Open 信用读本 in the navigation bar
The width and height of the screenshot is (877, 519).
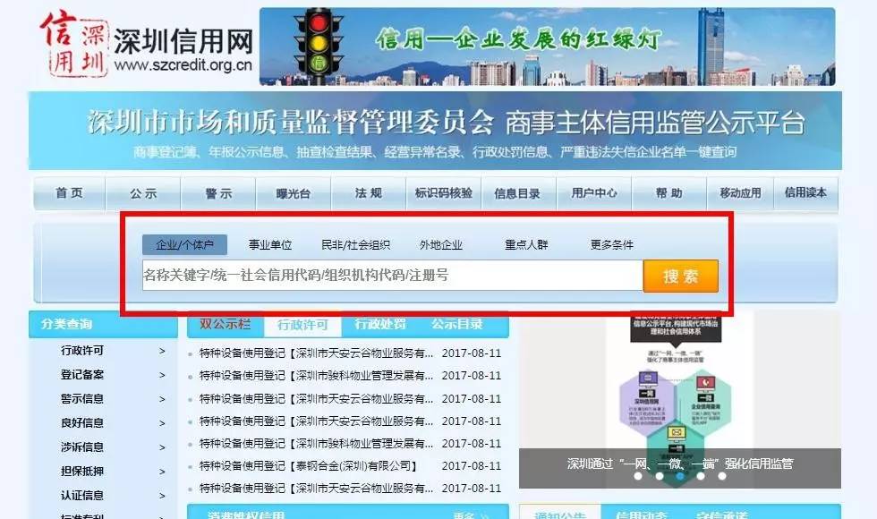tap(805, 193)
